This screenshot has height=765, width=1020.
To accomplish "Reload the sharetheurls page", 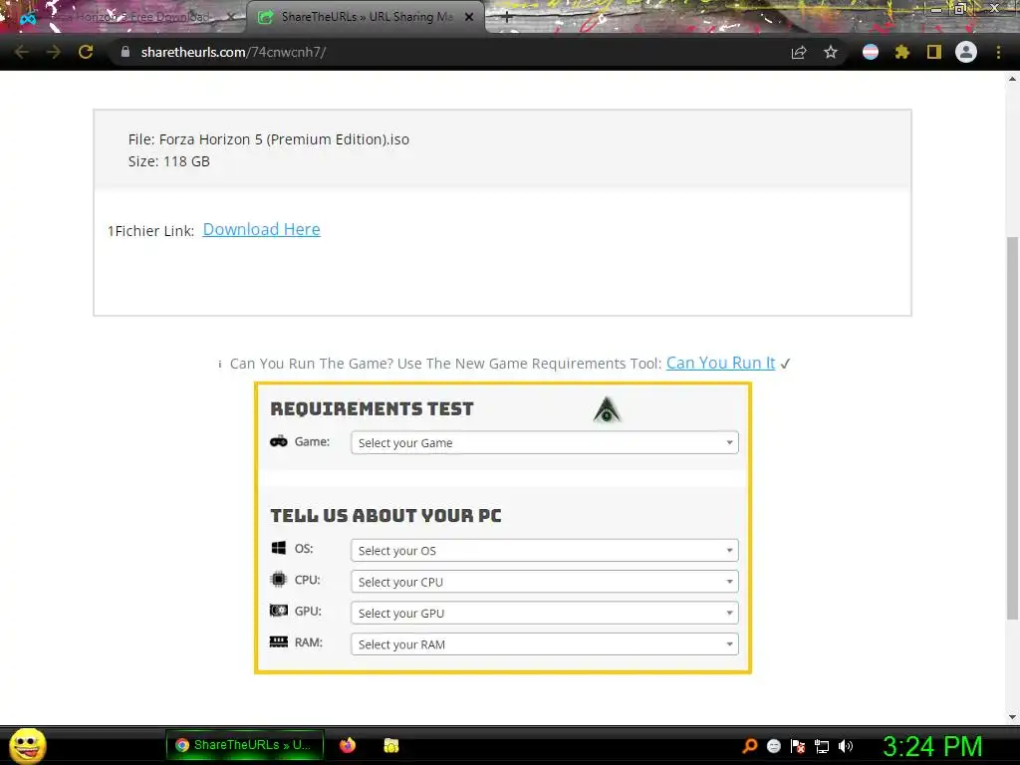I will (86, 52).
